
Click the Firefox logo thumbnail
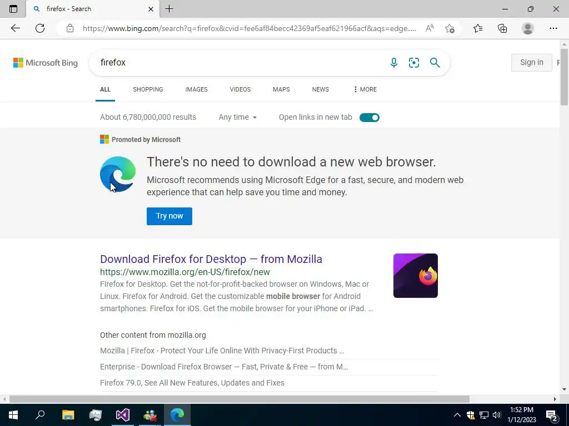416,276
